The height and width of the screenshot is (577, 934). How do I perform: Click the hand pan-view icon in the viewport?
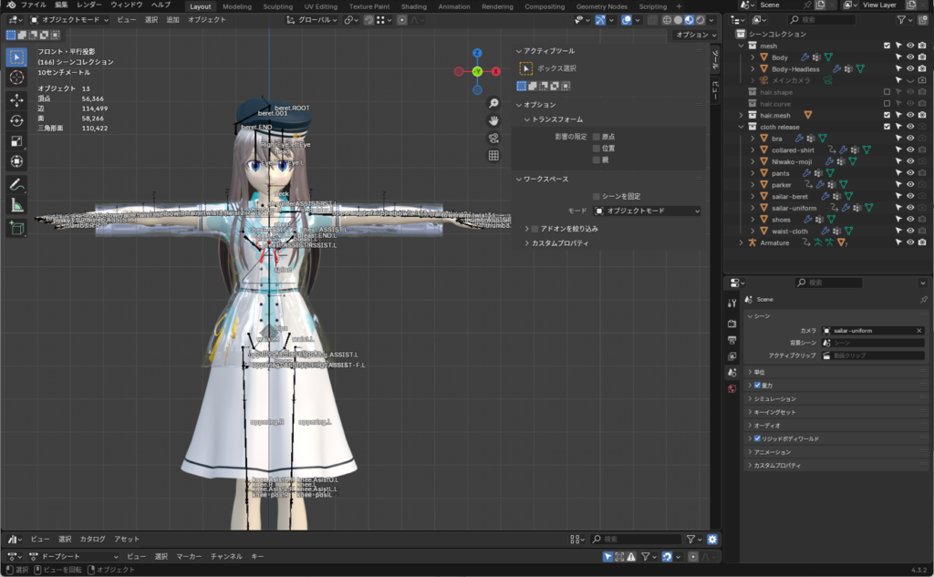[x=493, y=120]
